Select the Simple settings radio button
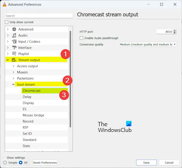Viewport: 182px width, 168px height. click(5, 163)
